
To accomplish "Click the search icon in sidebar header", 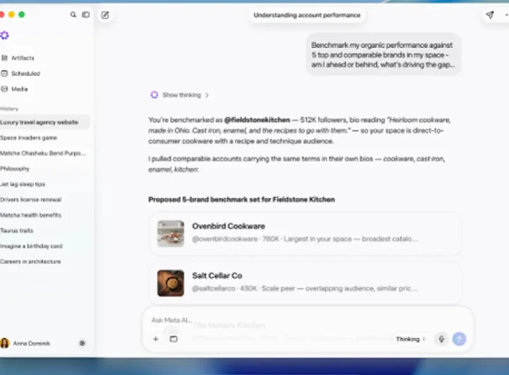I will click(74, 15).
